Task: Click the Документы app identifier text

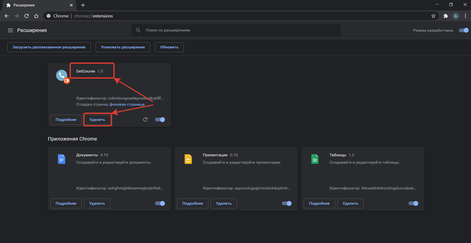Action: [120, 188]
